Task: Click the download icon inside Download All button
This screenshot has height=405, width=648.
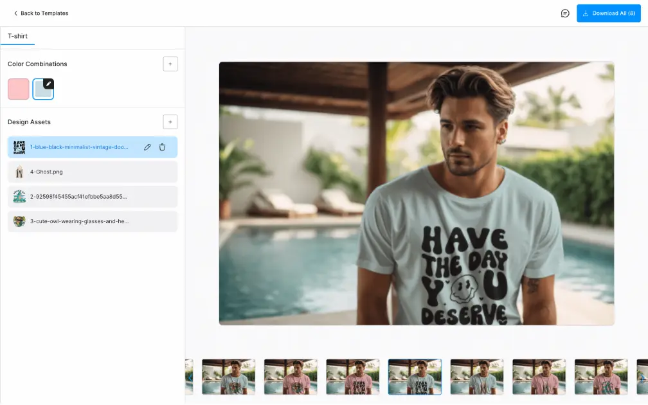Action: pos(585,13)
